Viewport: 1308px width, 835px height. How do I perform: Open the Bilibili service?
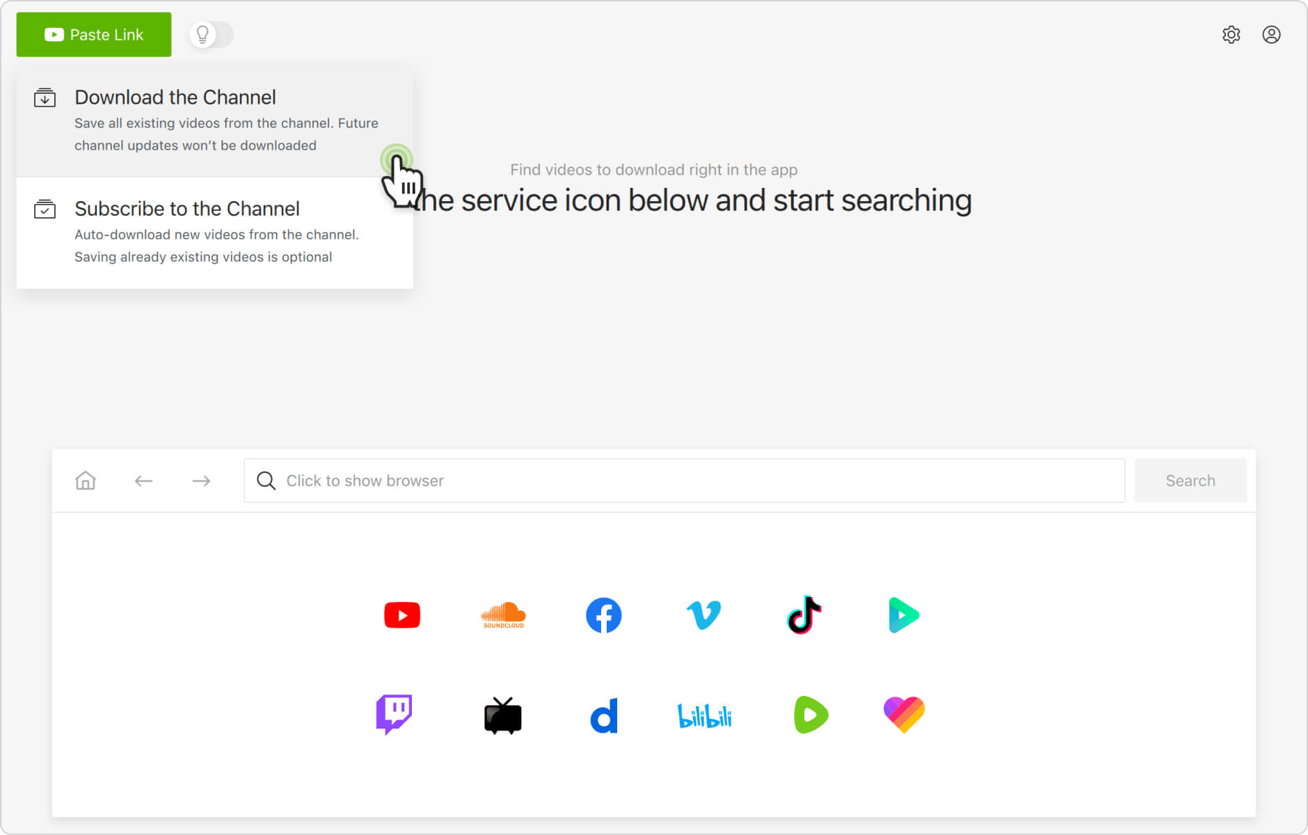tap(704, 715)
